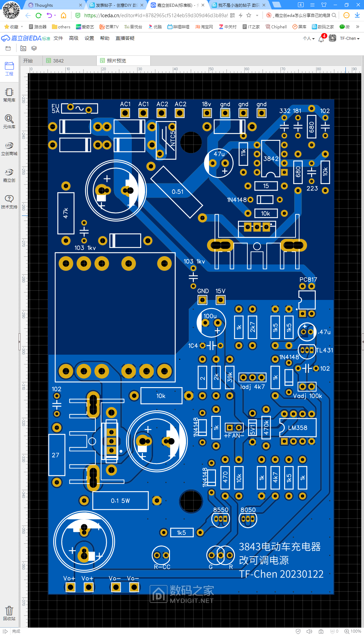Click the browser search input box
Viewport: 364px width, 635px height.
tap(302, 15)
